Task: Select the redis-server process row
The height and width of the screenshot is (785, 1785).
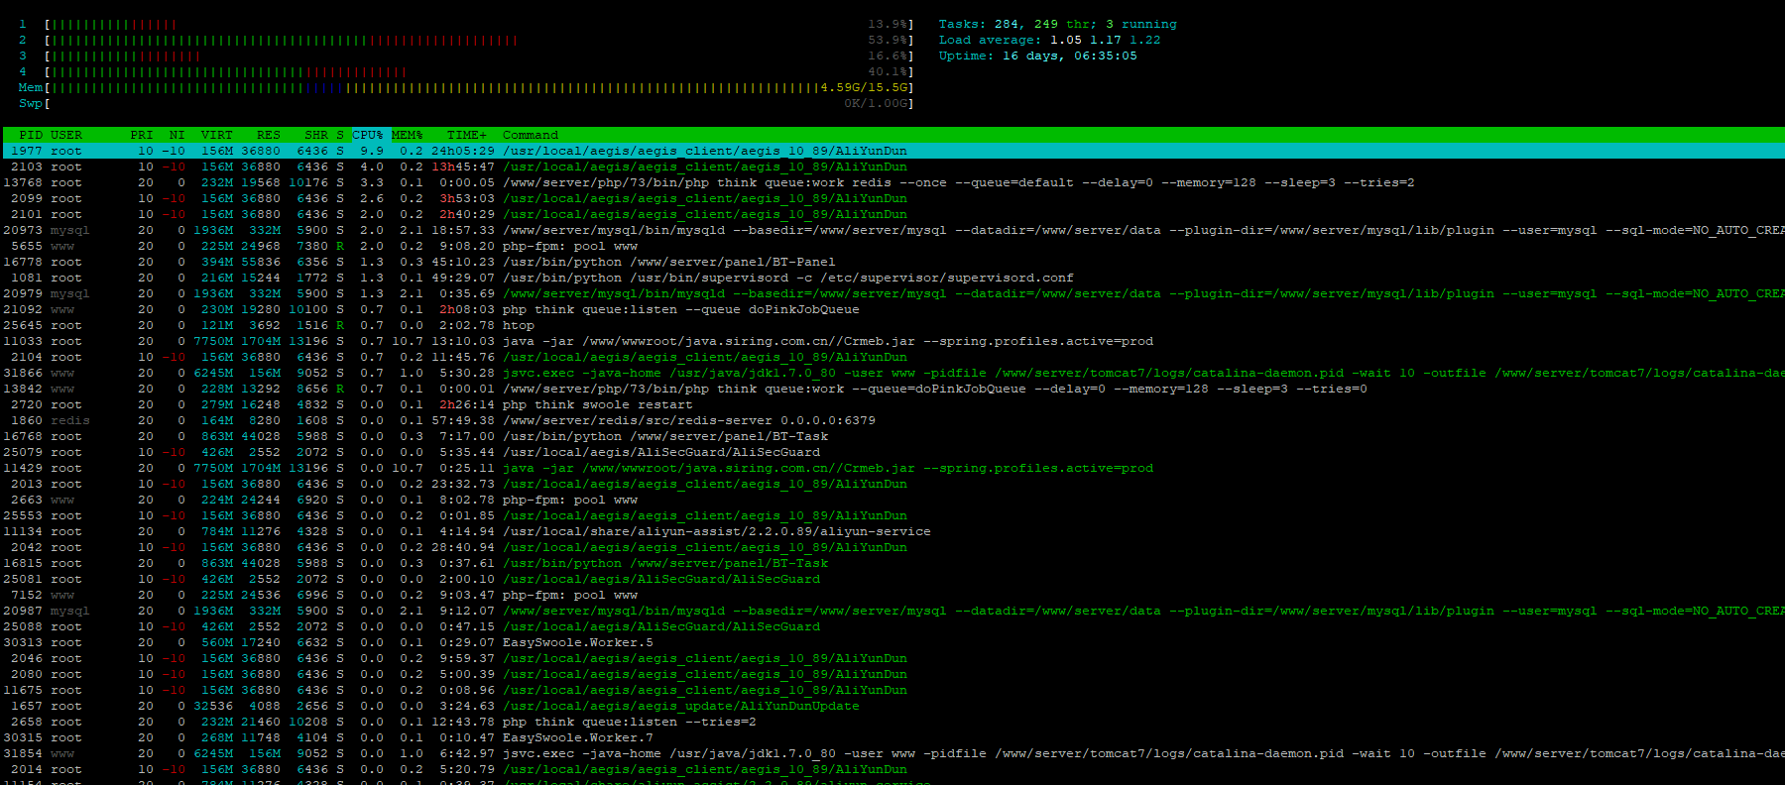Action: click(x=892, y=420)
